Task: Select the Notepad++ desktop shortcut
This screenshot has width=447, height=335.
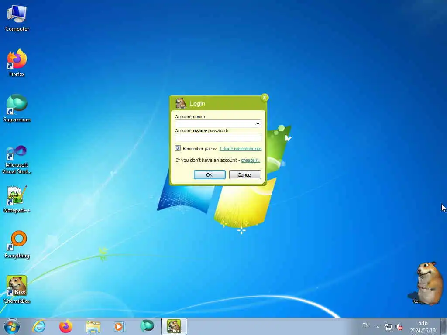Action: [x=17, y=199]
